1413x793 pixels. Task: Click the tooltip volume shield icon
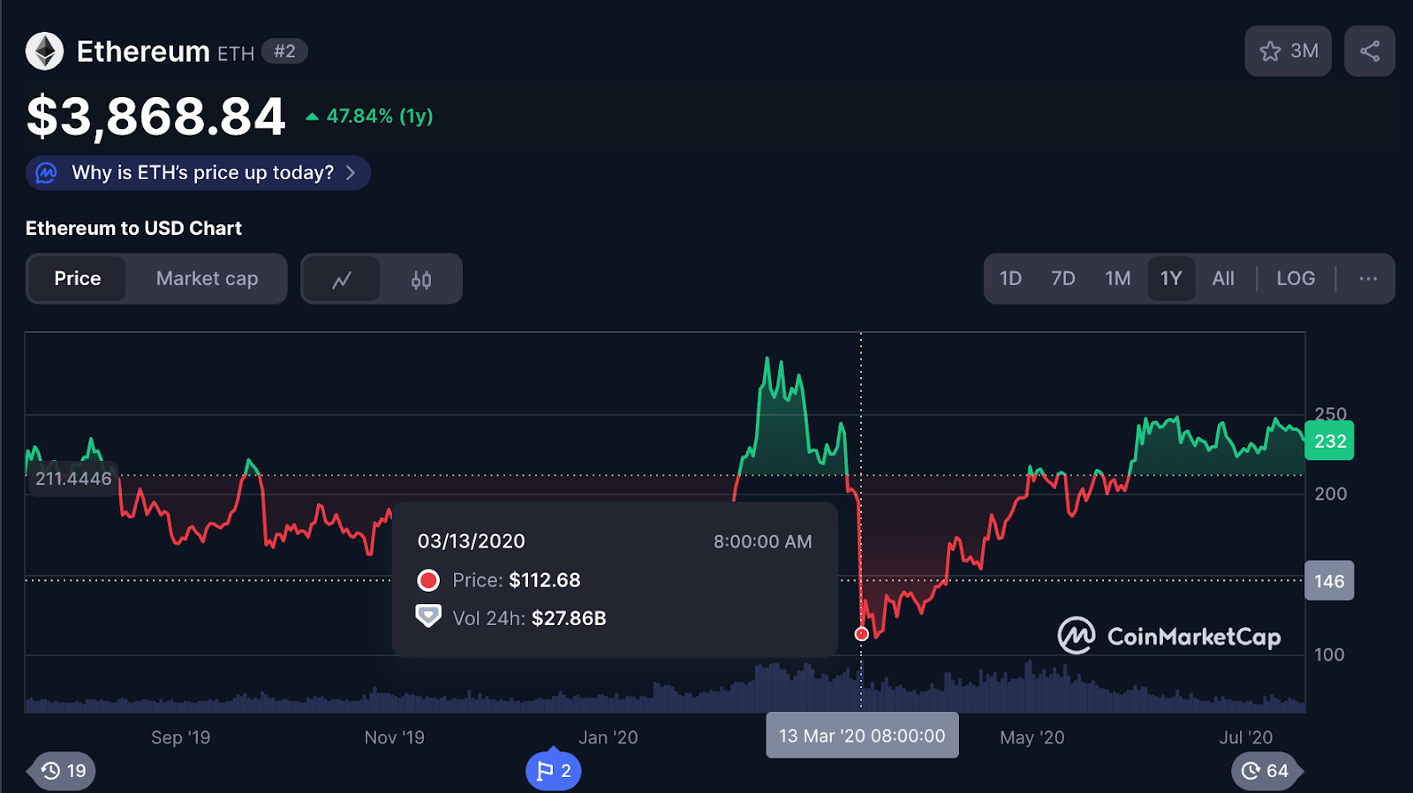click(428, 616)
